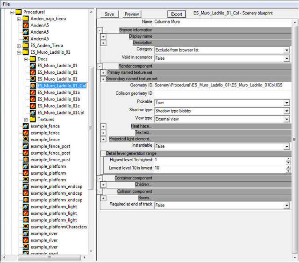Open the Instantiable dropdown

287,146
